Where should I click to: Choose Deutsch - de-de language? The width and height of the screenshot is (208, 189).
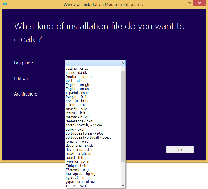coord(78,77)
